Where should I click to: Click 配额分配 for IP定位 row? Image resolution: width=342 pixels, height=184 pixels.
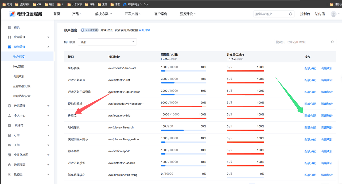coord(310,116)
